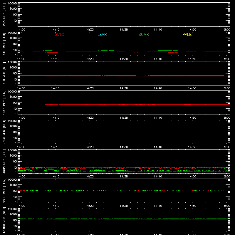This screenshot has height=235, width=235.
Task: Select the 8800 MHz [SFU] axis title
Action: (x=4, y=191)
